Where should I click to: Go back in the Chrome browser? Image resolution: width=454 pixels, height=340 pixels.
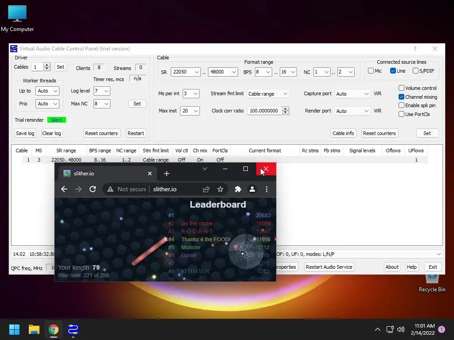64,189
